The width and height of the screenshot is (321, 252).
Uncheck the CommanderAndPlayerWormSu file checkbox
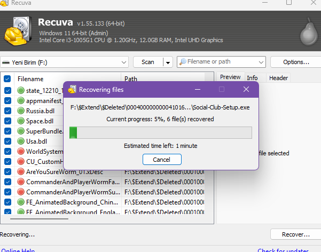(8, 192)
